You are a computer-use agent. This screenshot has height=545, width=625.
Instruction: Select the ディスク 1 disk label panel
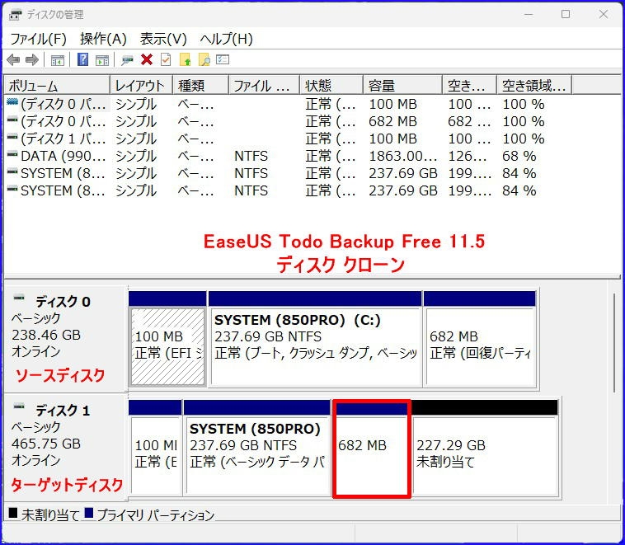pos(66,448)
